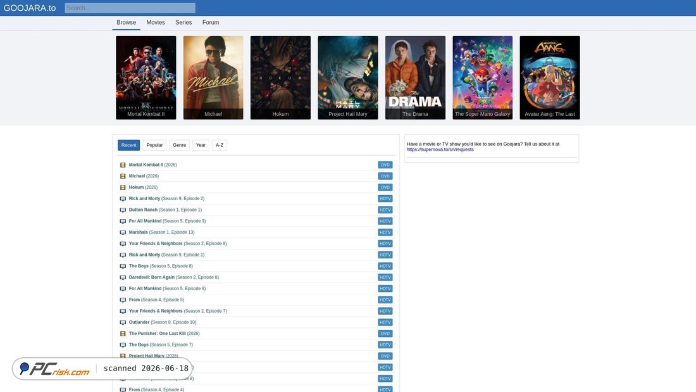
Task: Open the Project Hail Mary poster
Action: pyautogui.click(x=348, y=78)
